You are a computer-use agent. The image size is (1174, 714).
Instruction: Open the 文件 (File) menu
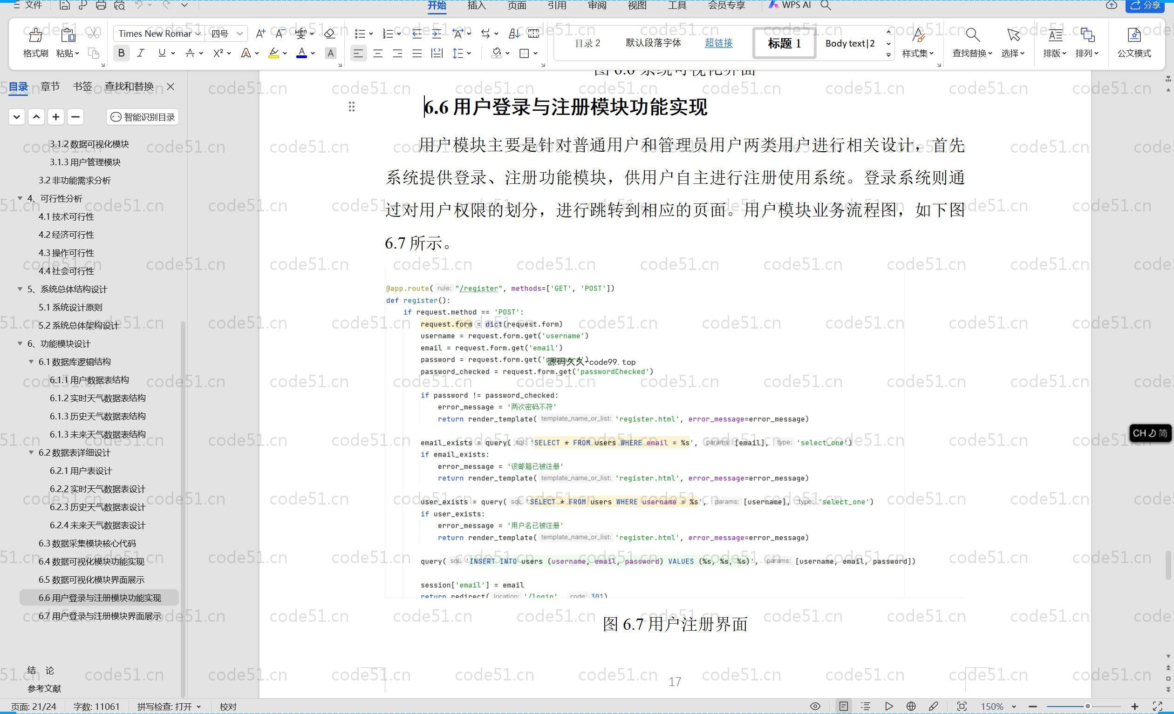tap(28, 5)
